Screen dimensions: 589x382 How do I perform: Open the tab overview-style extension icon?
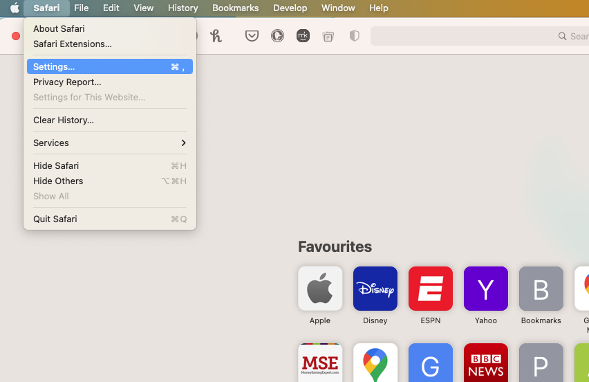pyautogui.click(x=328, y=37)
